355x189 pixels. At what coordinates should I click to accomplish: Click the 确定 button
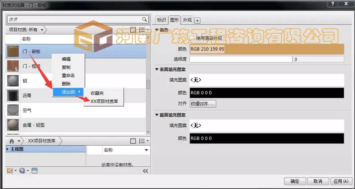pos(295,181)
